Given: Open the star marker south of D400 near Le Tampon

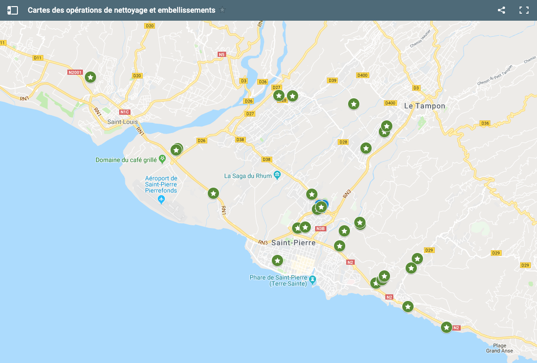Looking at the screenshot, I should pos(387,126).
